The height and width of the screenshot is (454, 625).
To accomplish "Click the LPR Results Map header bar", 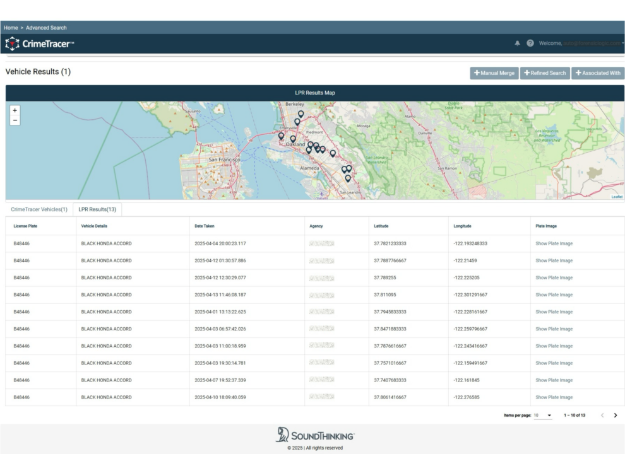I will coord(315,93).
